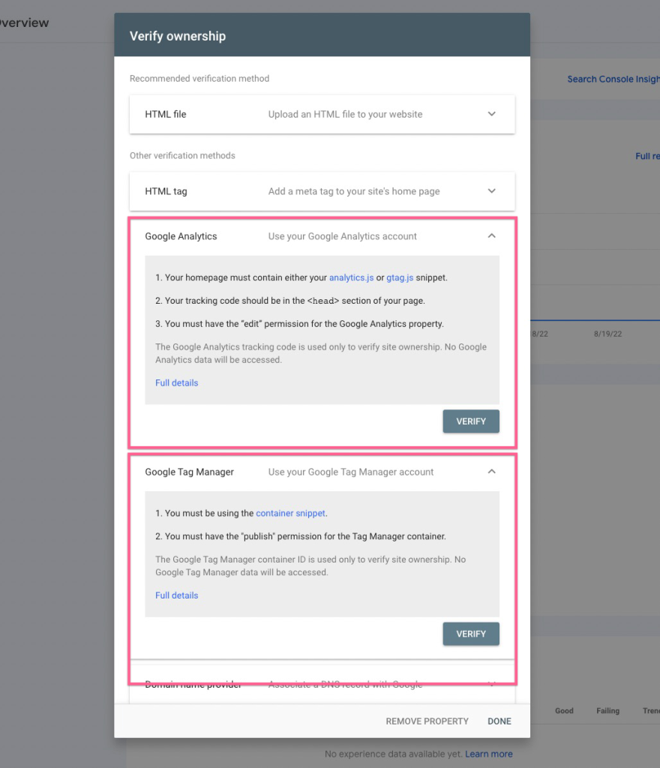Open the gtag.js link
The width and height of the screenshot is (660, 768).
point(400,277)
